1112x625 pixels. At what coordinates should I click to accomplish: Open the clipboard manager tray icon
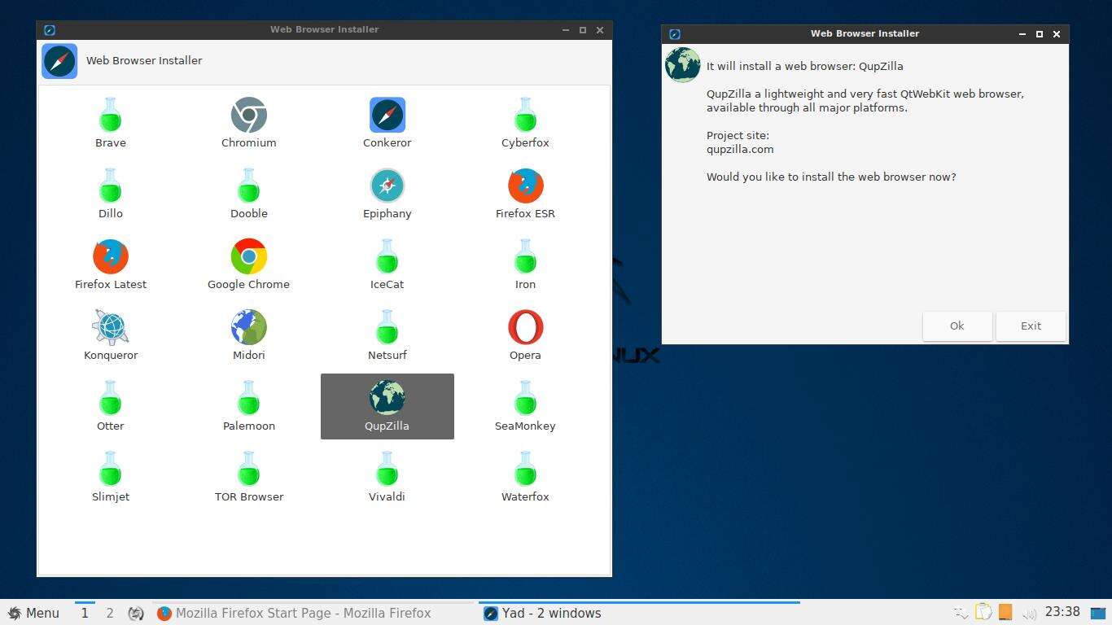pos(983,612)
